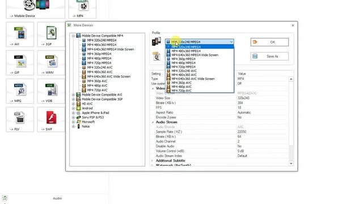Expand the Apple iPhone & iPad node
363x204 pixels.
click(x=73, y=113)
